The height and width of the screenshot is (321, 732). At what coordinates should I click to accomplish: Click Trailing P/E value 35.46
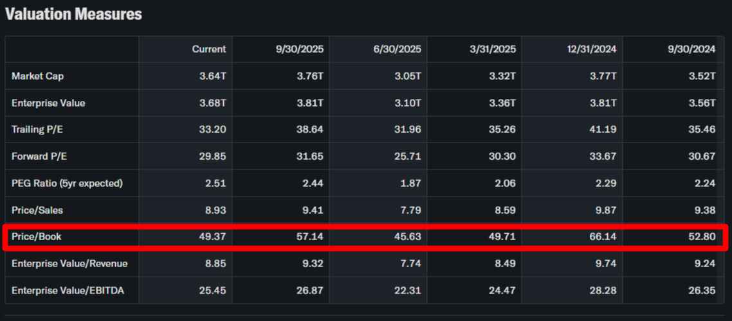(702, 130)
